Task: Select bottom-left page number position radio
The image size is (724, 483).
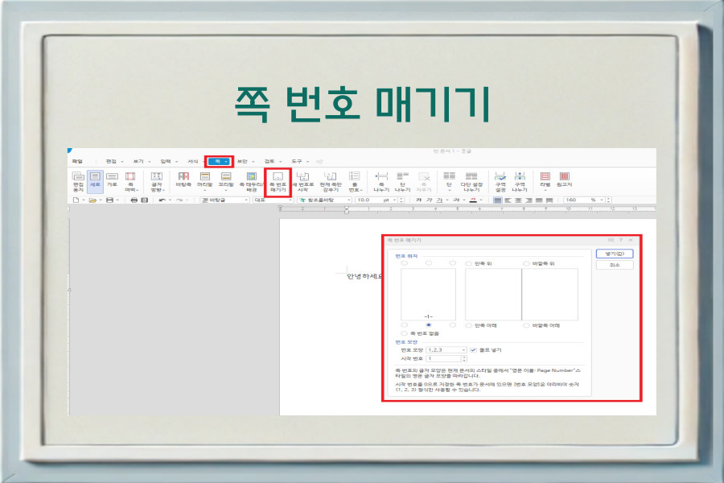Action: [405, 325]
